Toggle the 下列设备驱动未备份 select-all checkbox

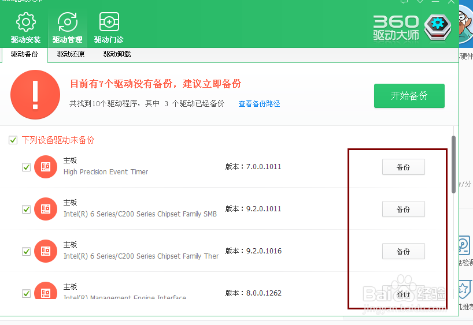(x=13, y=140)
